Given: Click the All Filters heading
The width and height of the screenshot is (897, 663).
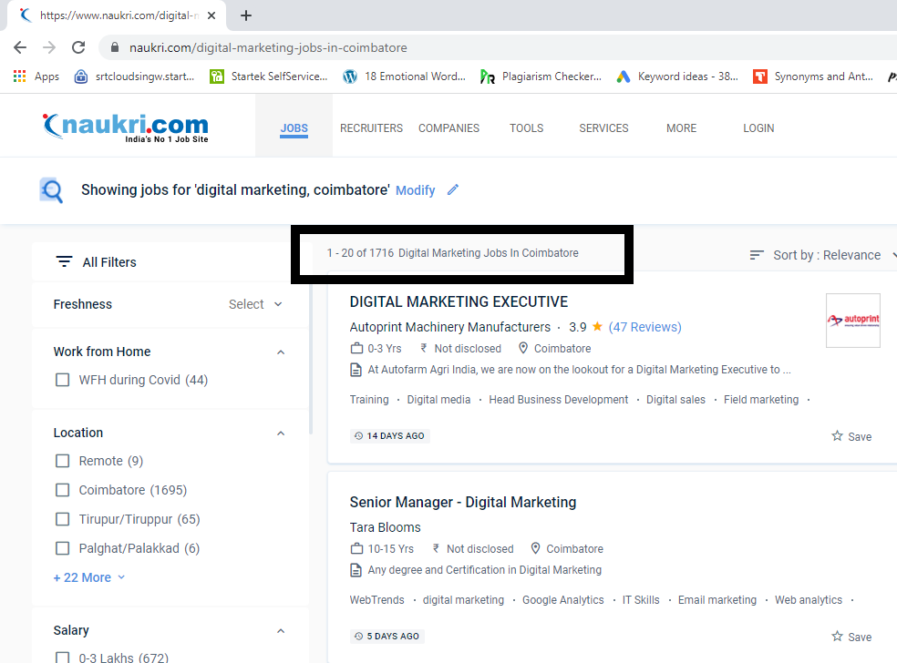Looking at the screenshot, I should (x=109, y=262).
